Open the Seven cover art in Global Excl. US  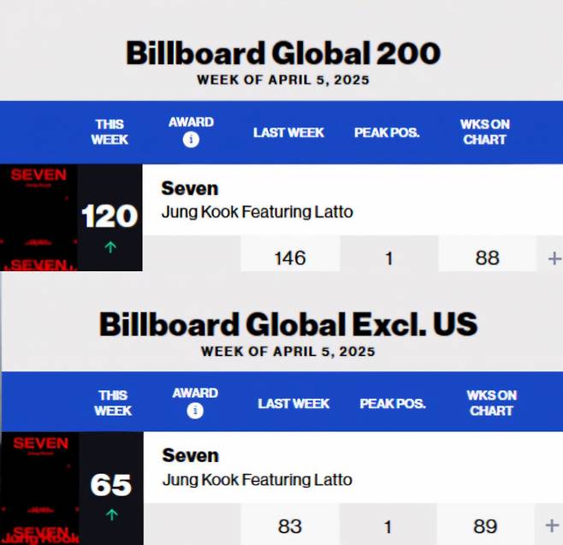click(x=39, y=488)
